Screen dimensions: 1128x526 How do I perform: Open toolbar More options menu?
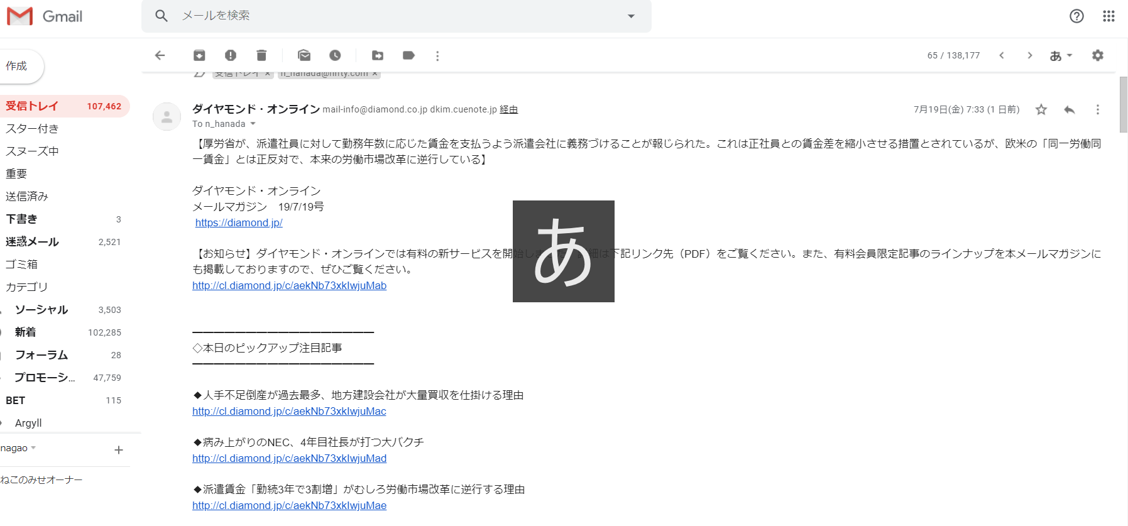point(437,55)
